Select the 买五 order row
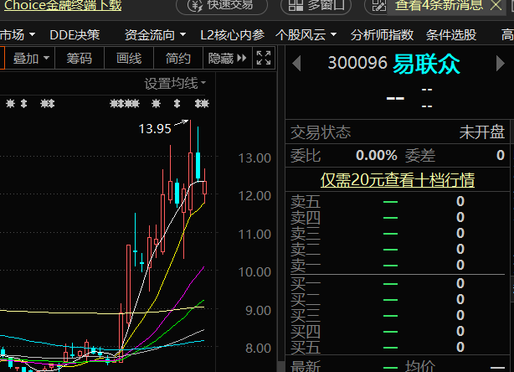The width and height of the screenshot is (514, 372). [398, 347]
